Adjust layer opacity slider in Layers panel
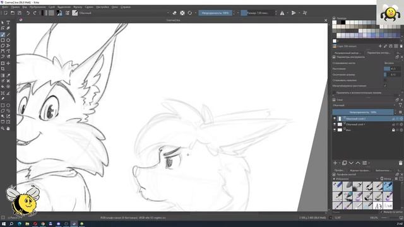 tap(363, 112)
